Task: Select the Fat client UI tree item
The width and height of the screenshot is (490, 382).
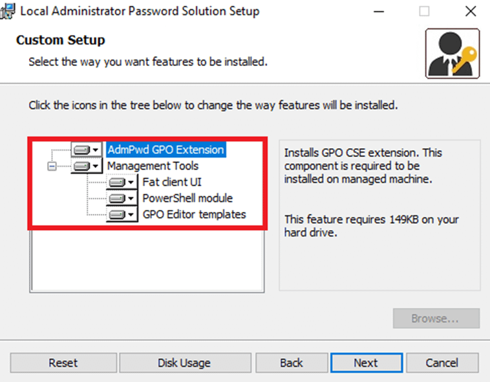Action: pos(172,182)
